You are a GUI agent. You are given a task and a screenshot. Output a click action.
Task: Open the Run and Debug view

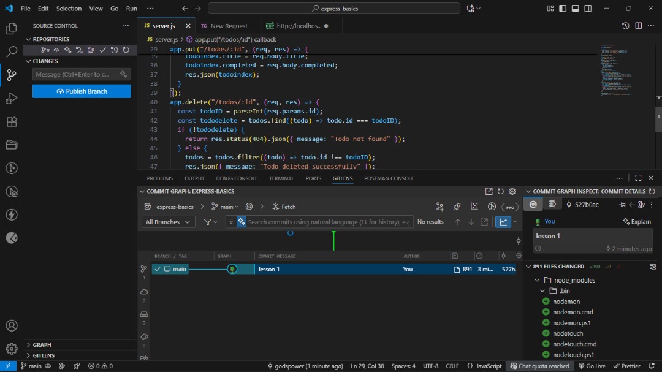[11, 99]
